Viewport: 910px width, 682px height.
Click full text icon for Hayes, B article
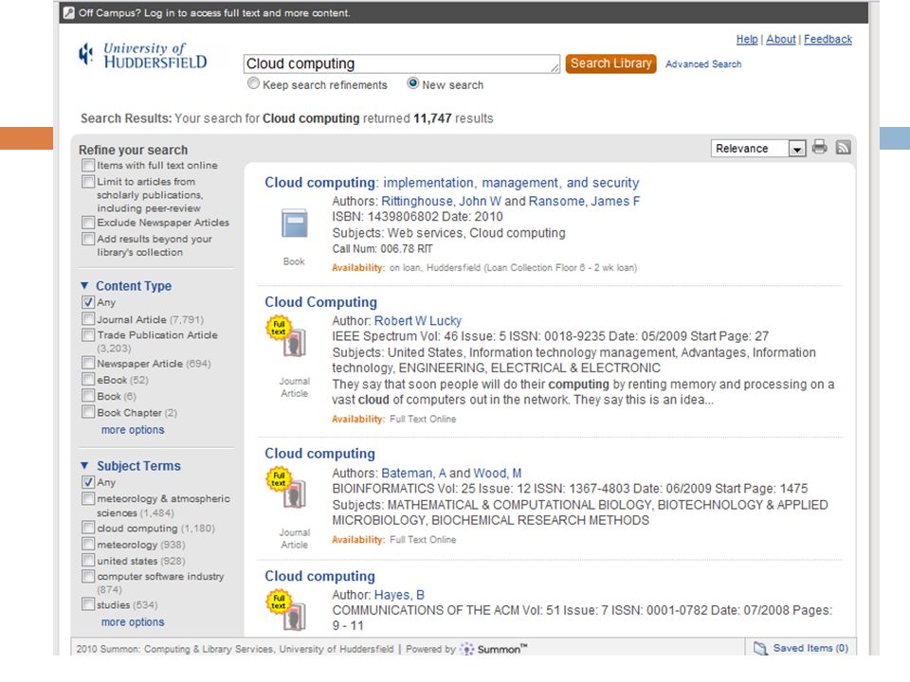(286, 610)
